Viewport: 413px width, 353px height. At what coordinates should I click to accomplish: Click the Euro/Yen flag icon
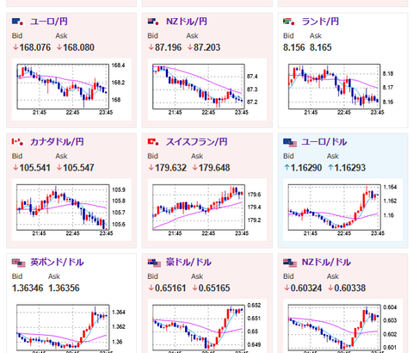point(18,22)
